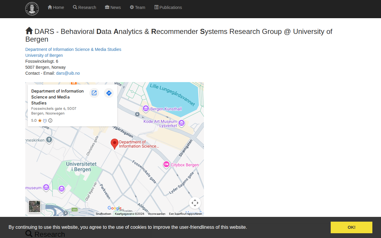Open the Publications menu item
This screenshot has height=238, width=381.
[168, 7]
